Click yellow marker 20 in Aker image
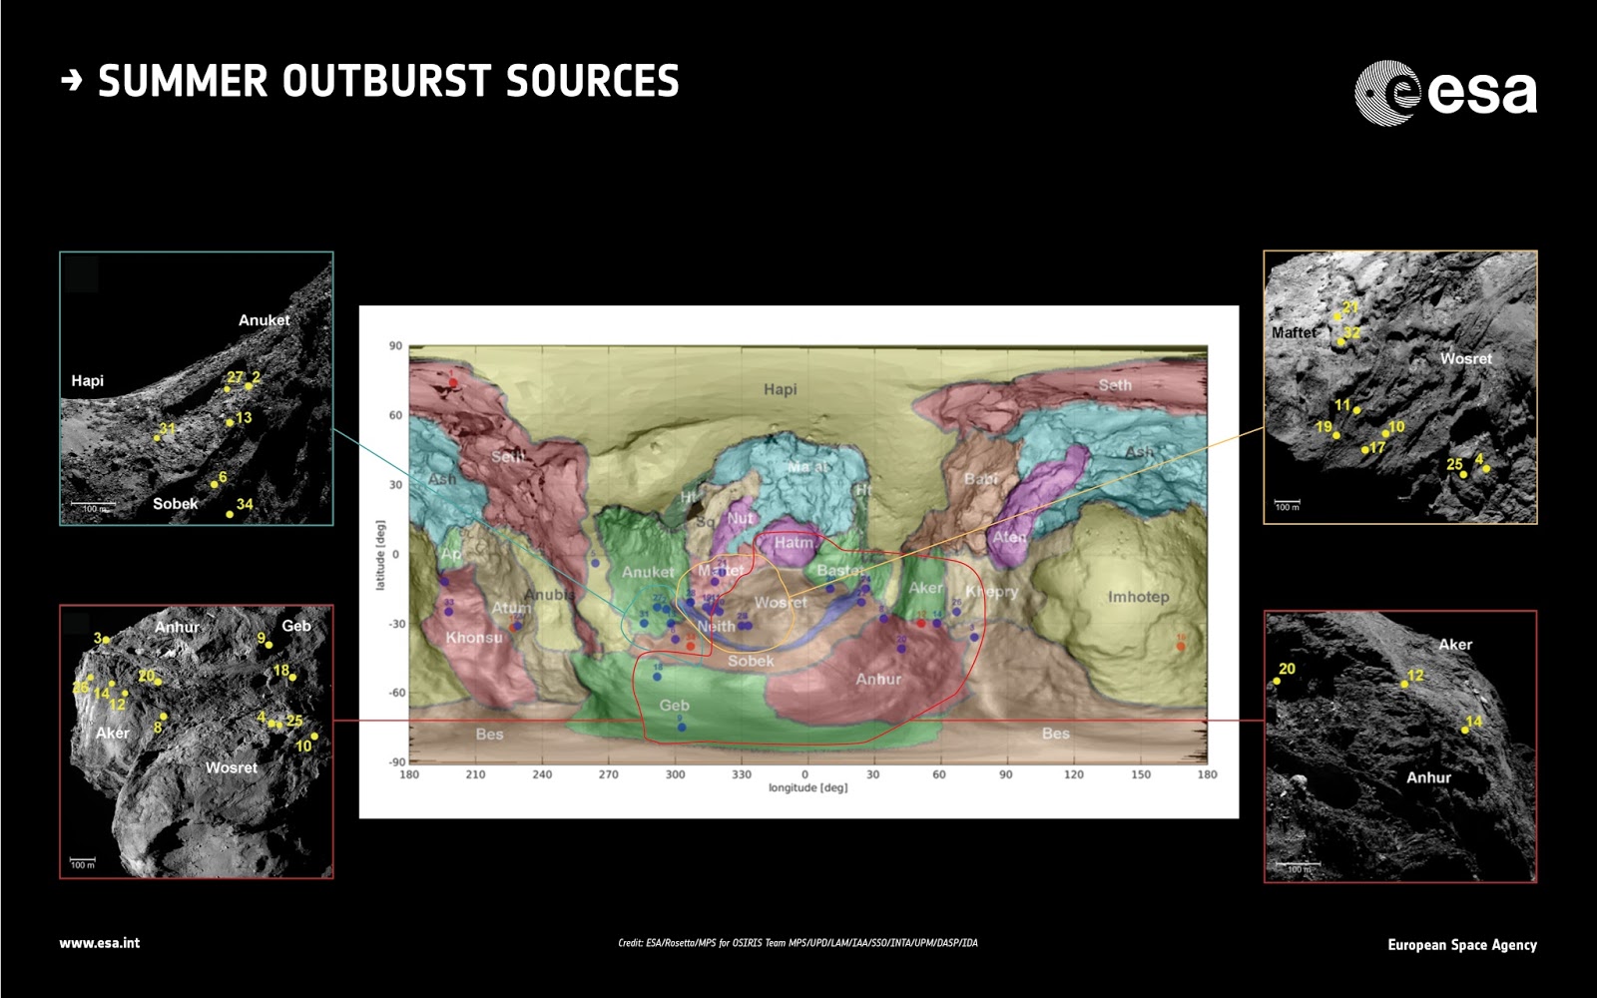The image size is (1597, 998). [x=1277, y=682]
